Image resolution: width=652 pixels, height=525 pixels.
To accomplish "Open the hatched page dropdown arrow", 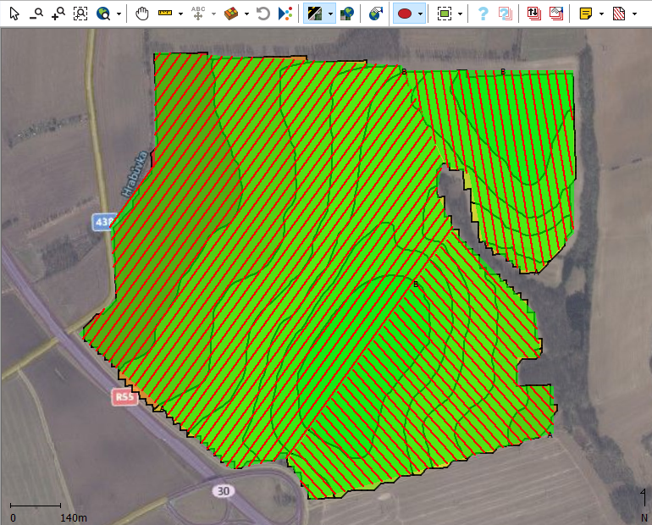I will [x=634, y=14].
